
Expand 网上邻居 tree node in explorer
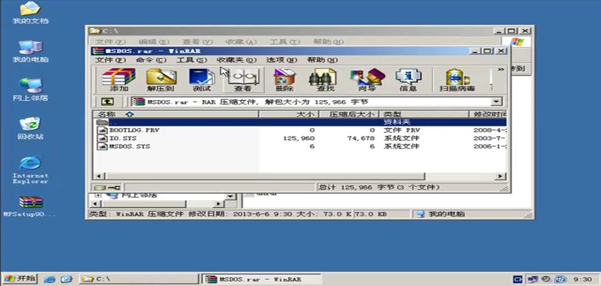(99, 195)
